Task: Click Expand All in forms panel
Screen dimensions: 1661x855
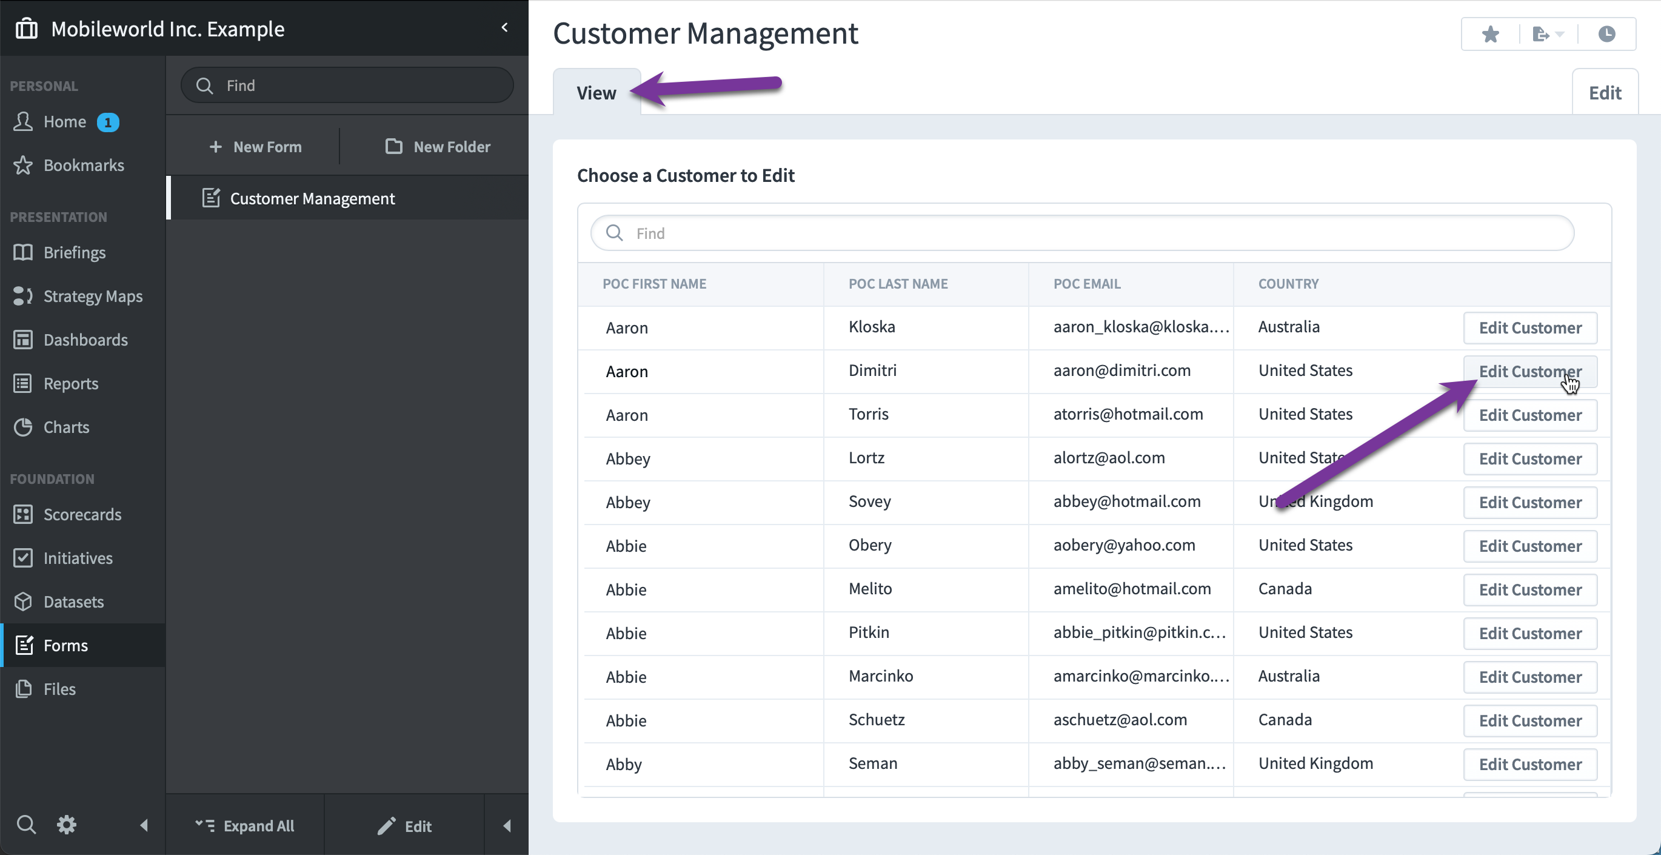Action: click(245, 825)
